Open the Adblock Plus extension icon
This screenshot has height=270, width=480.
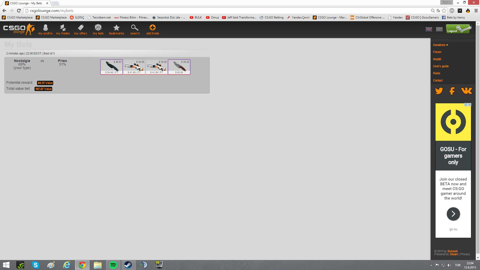coord(452,10)
